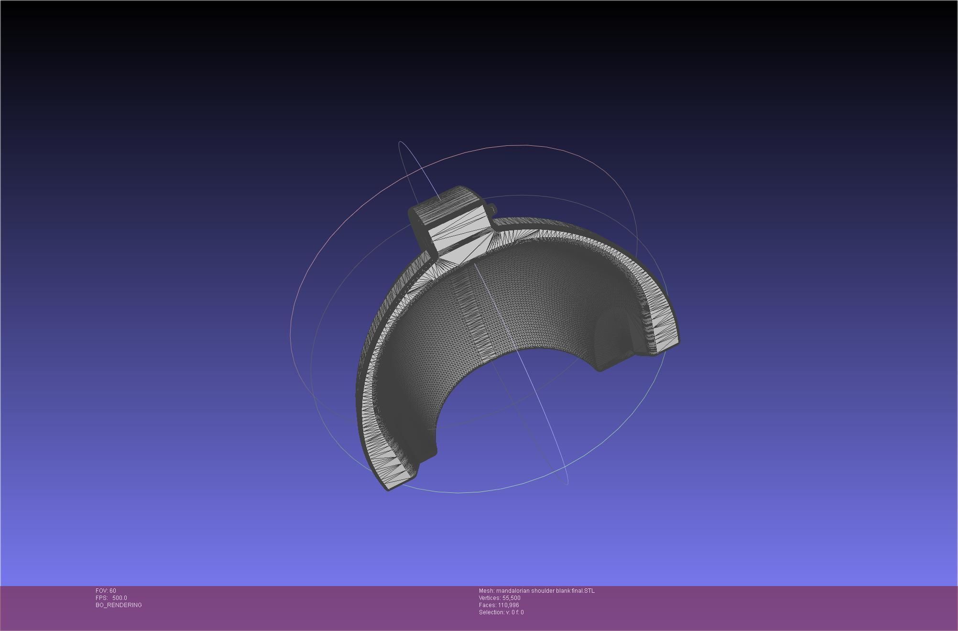Viewport: 958px width, 631px height.
Task: Click the mesh filename 'mandalorian shoulder blank final.STL'
Action: click(545, 591)
